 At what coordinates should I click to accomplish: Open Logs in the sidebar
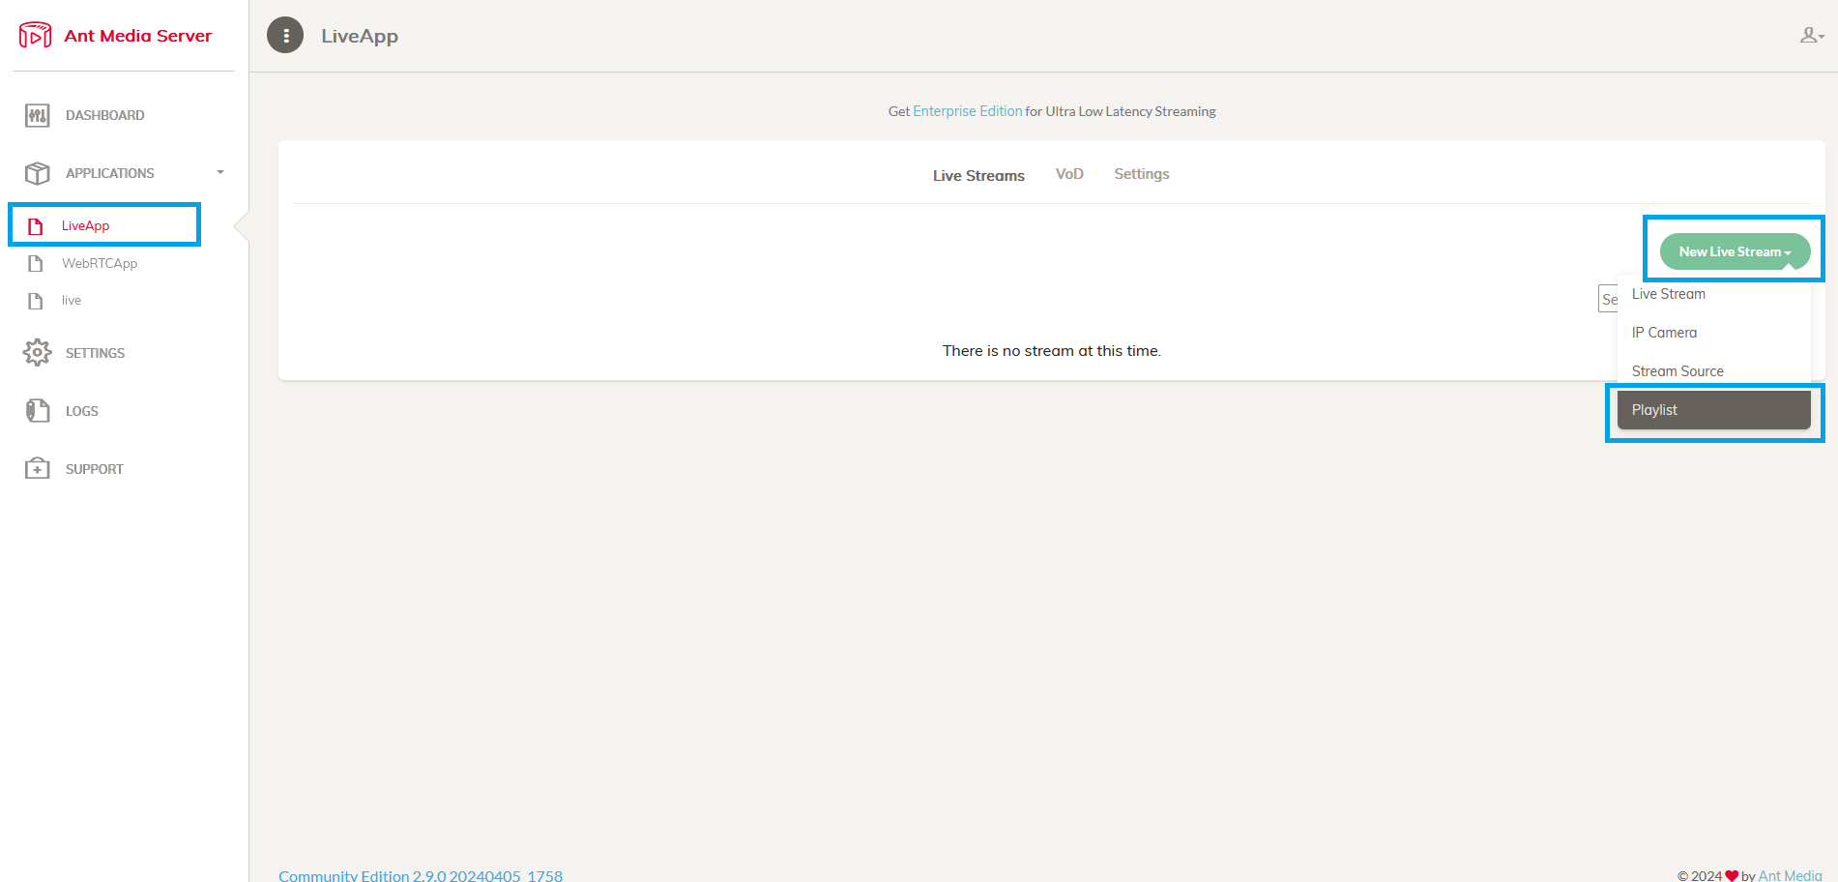coord(82,412)
